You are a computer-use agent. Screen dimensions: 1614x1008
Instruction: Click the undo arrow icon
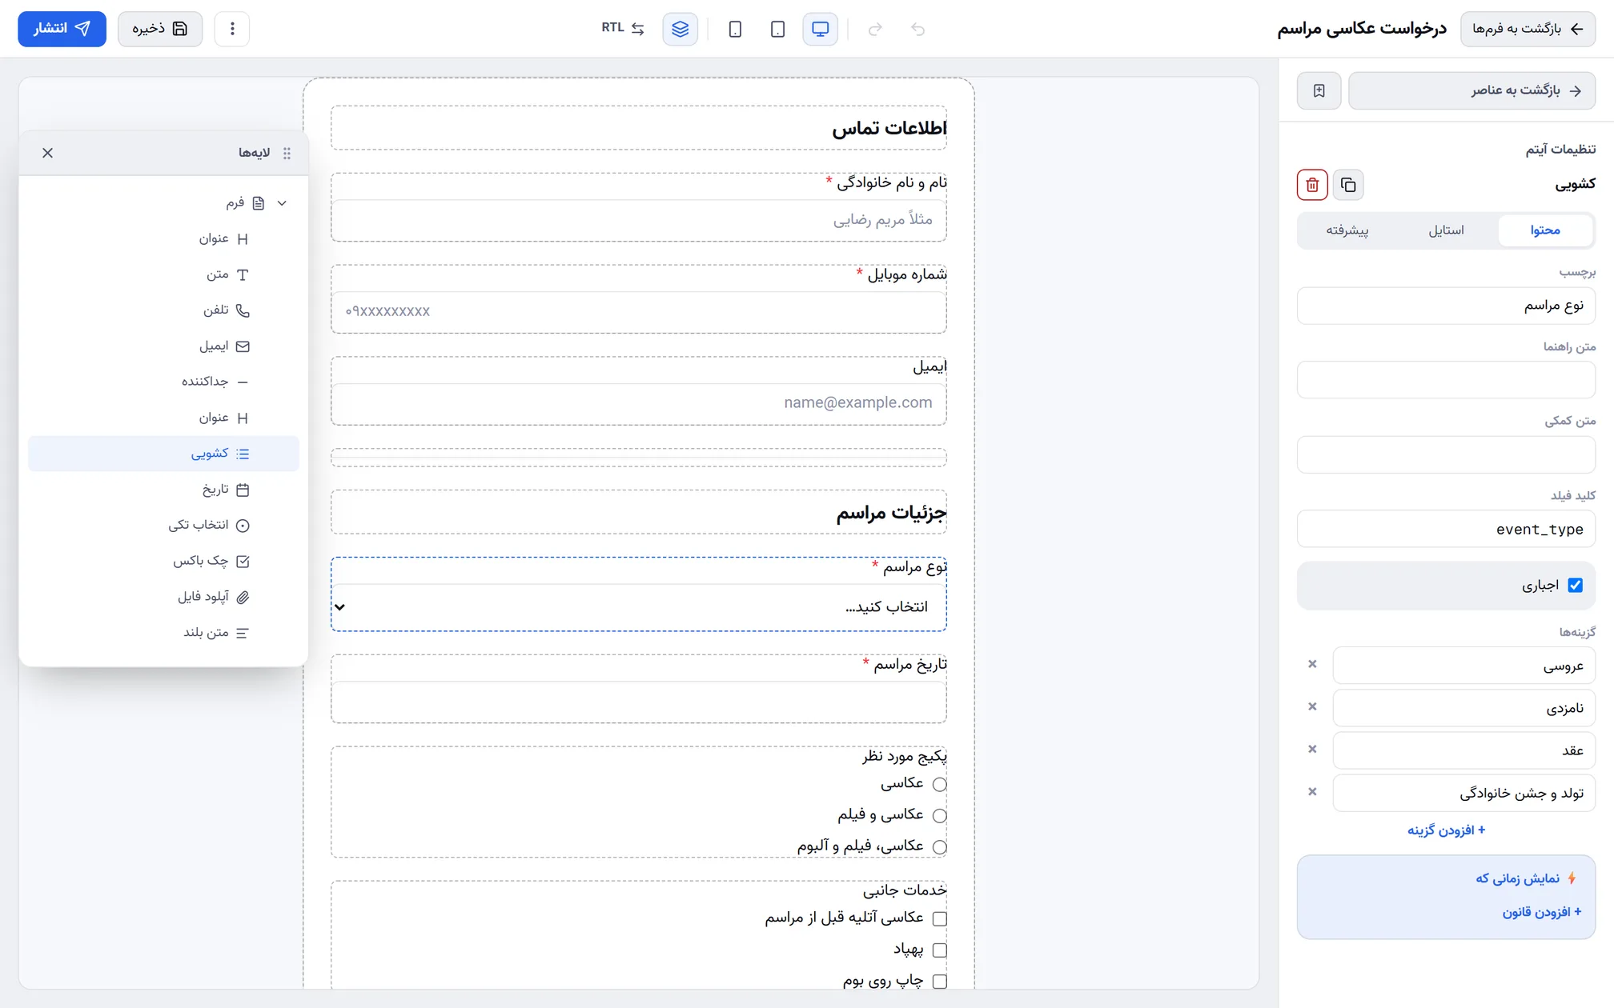point(918,29)
